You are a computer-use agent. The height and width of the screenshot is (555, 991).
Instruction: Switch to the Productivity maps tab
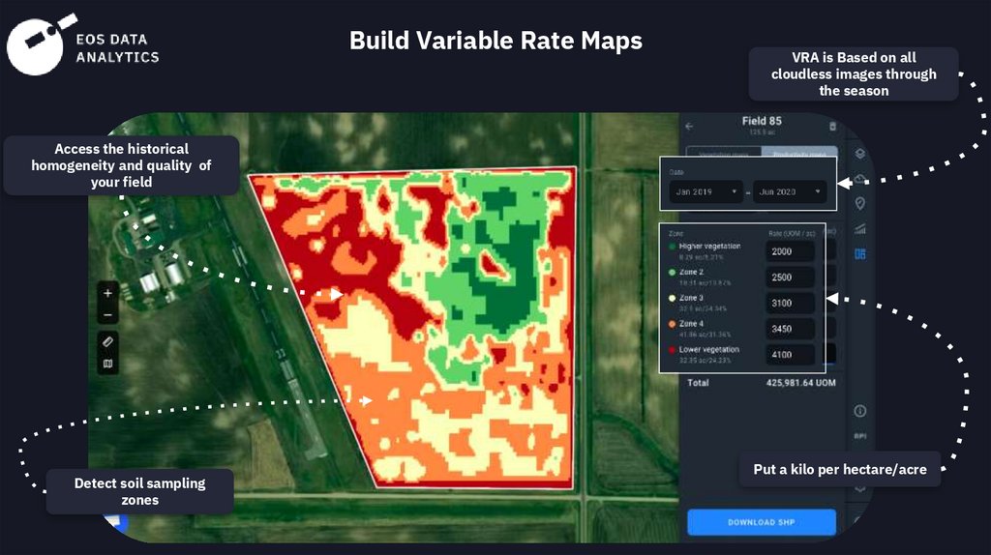[x=799, y=153]
